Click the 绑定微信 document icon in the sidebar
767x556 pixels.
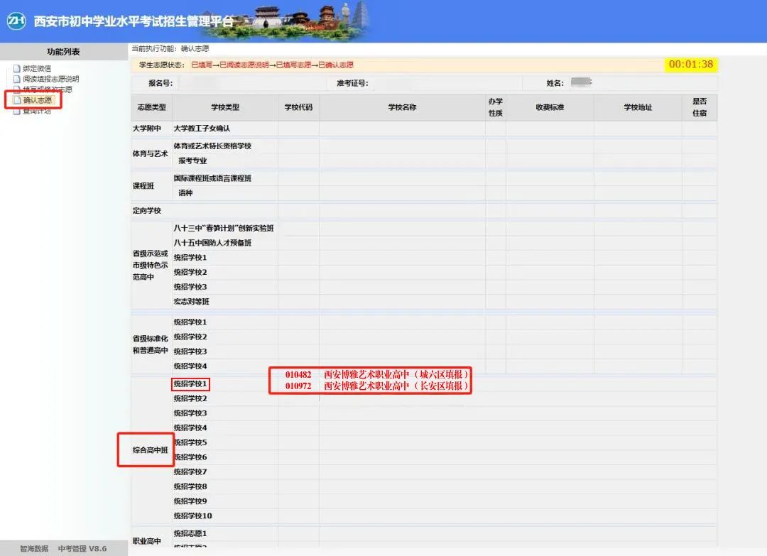18,68
